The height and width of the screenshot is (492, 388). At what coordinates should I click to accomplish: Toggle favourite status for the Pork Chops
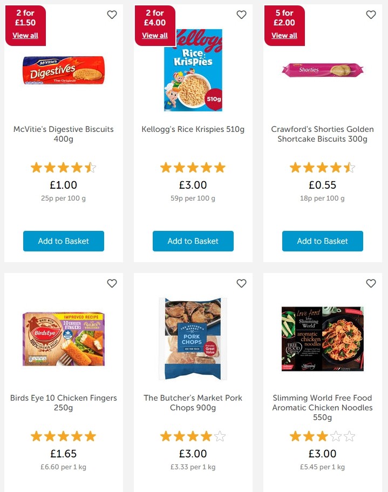tap(241, 283)
